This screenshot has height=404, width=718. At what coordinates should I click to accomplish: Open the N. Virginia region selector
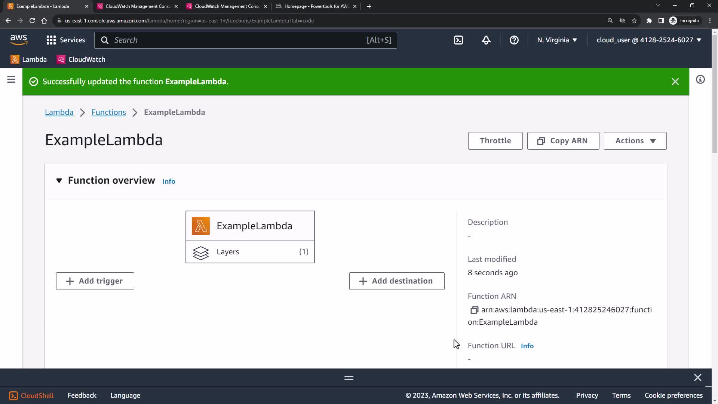tap(557, 40)
